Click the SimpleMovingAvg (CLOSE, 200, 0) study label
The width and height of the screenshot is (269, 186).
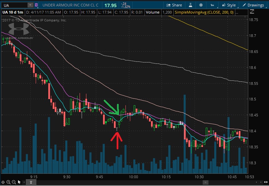[x=204, y=12]
